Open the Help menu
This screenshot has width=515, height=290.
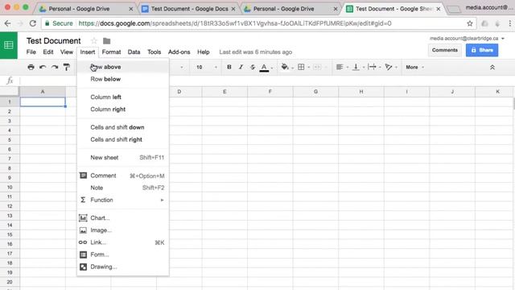[204, 52]
